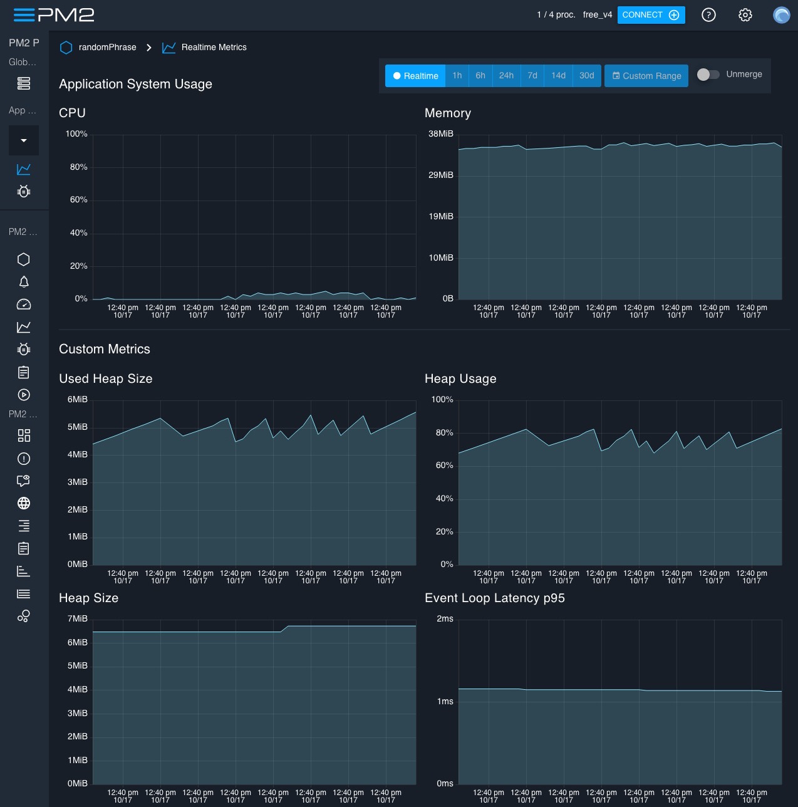The width and height of the screenshot is (798, 807).
Task: Click the "Memory" chart title
Action: tap(448, 113)
